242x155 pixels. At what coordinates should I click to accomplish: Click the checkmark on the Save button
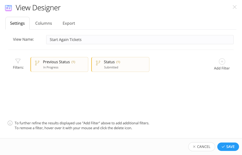click(223, 147)
